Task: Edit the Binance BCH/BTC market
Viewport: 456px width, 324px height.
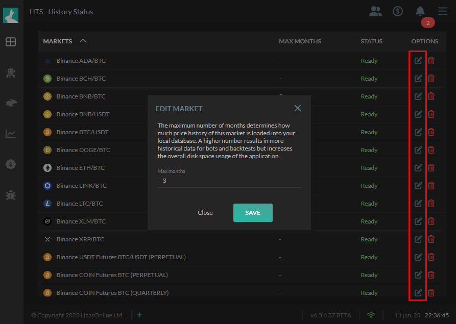Action: click(418, 79)
